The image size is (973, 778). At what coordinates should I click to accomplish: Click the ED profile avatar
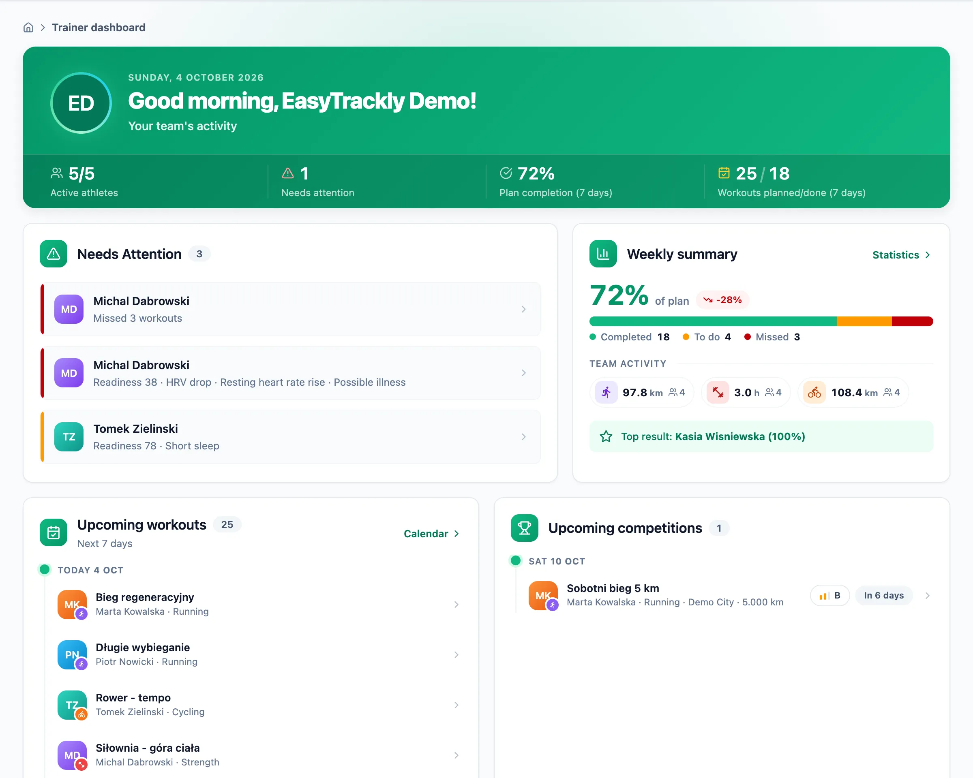click(x=81, y=103)
